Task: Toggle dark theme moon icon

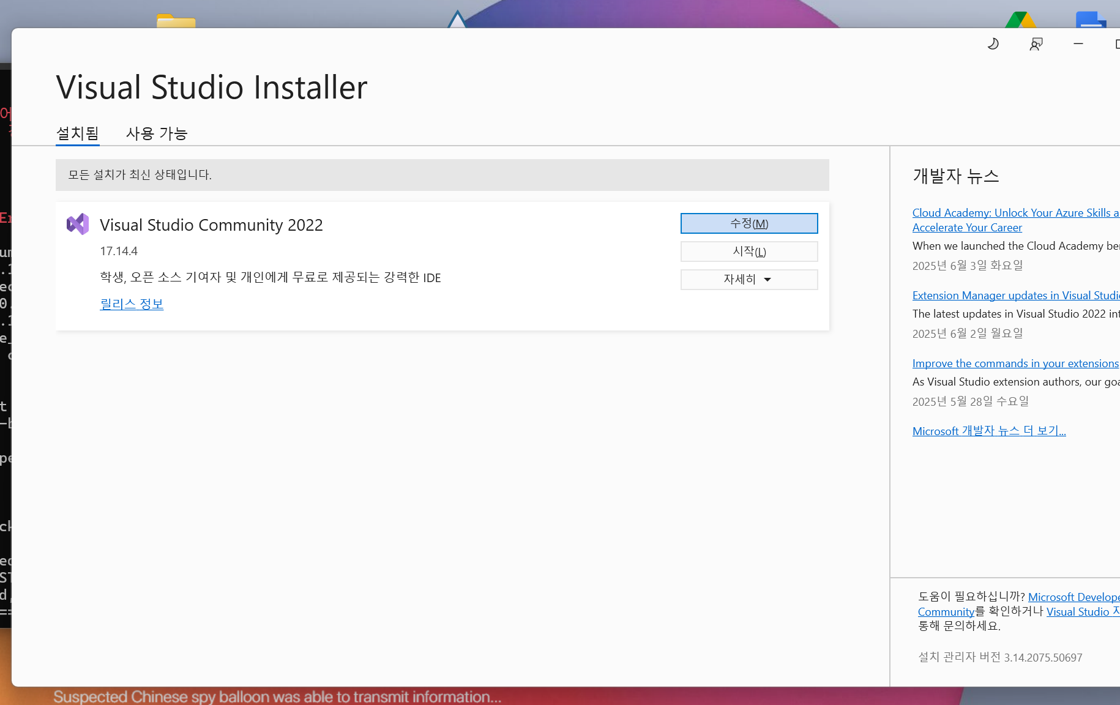Action: pyautogui.click(x=993, y=44)
